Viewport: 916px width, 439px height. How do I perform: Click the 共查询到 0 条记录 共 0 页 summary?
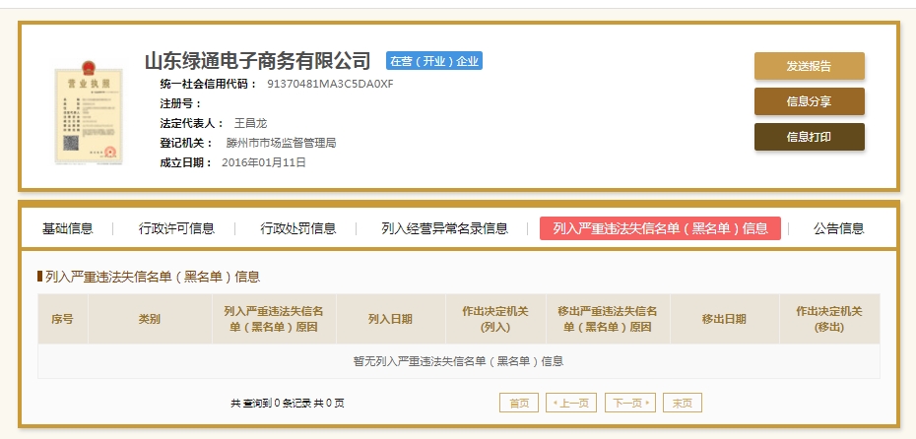[288, 403]
